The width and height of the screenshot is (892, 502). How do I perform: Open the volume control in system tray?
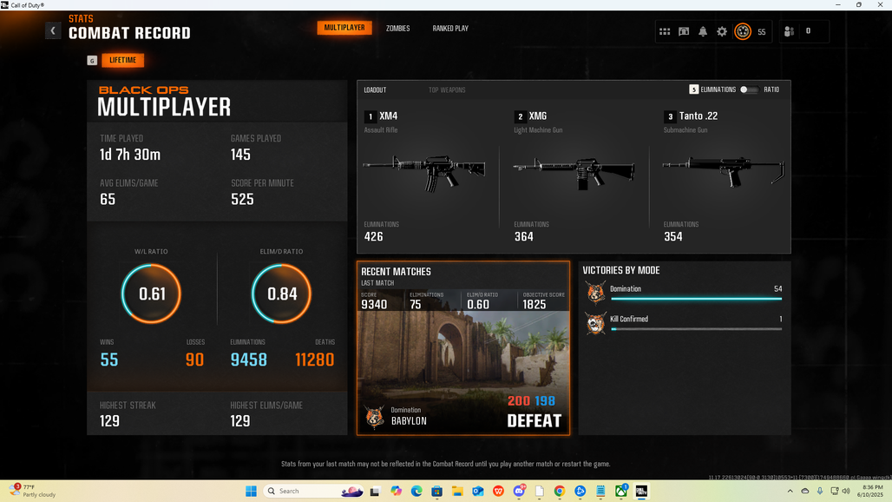[846, 492]
